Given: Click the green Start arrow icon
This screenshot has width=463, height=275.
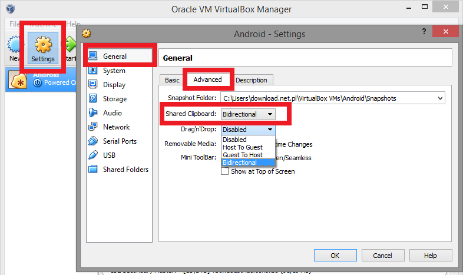Looking at the screenshot, I should [x=70, y=44].
